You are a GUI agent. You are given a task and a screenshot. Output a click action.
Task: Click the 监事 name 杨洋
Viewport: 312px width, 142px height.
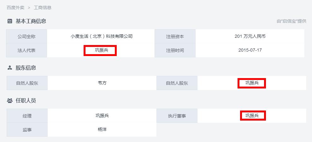(x=102, y=129)
